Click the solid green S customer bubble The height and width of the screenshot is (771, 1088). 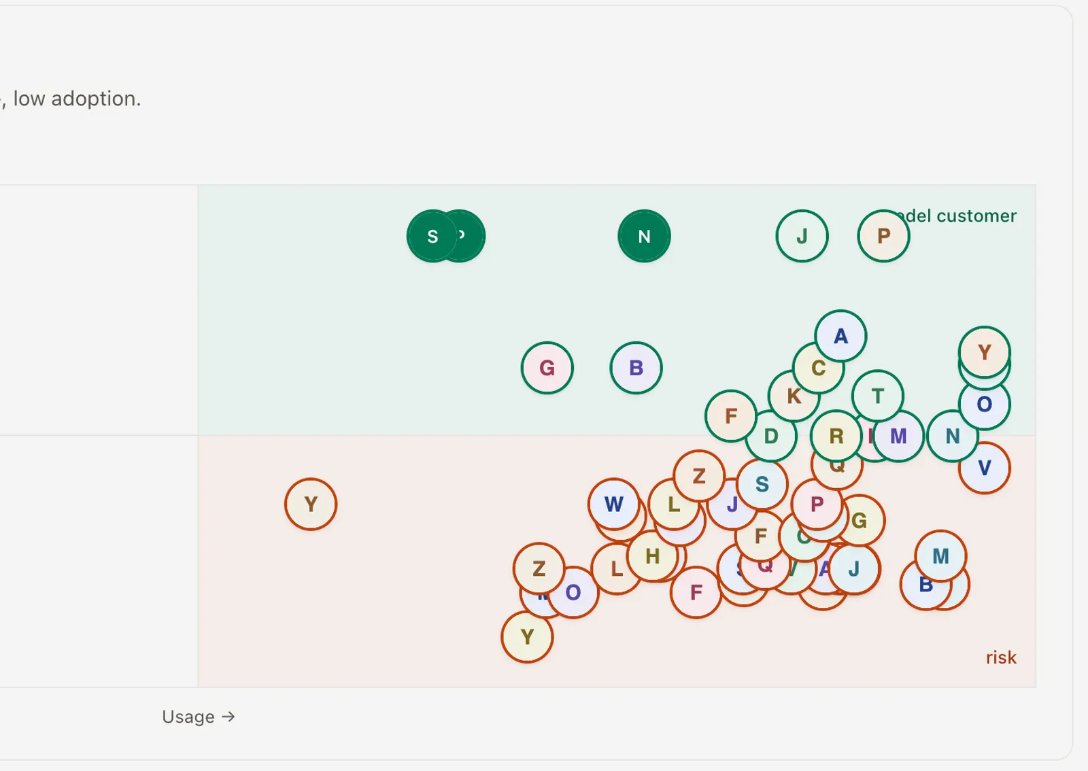point(432,236)
